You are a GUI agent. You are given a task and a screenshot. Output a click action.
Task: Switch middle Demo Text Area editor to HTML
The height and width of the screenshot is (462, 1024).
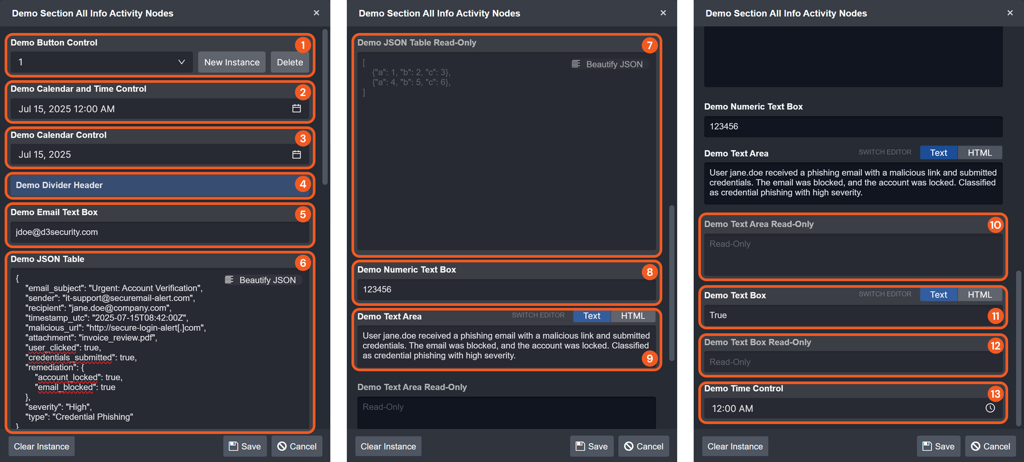(x=633, y=316)
